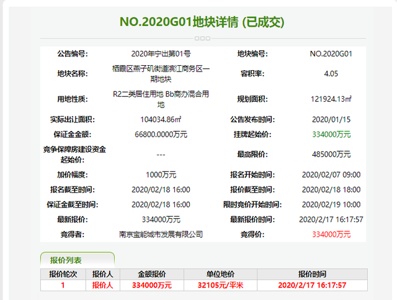
Task: Select the maximum price 485000万元
Action: 331,153
